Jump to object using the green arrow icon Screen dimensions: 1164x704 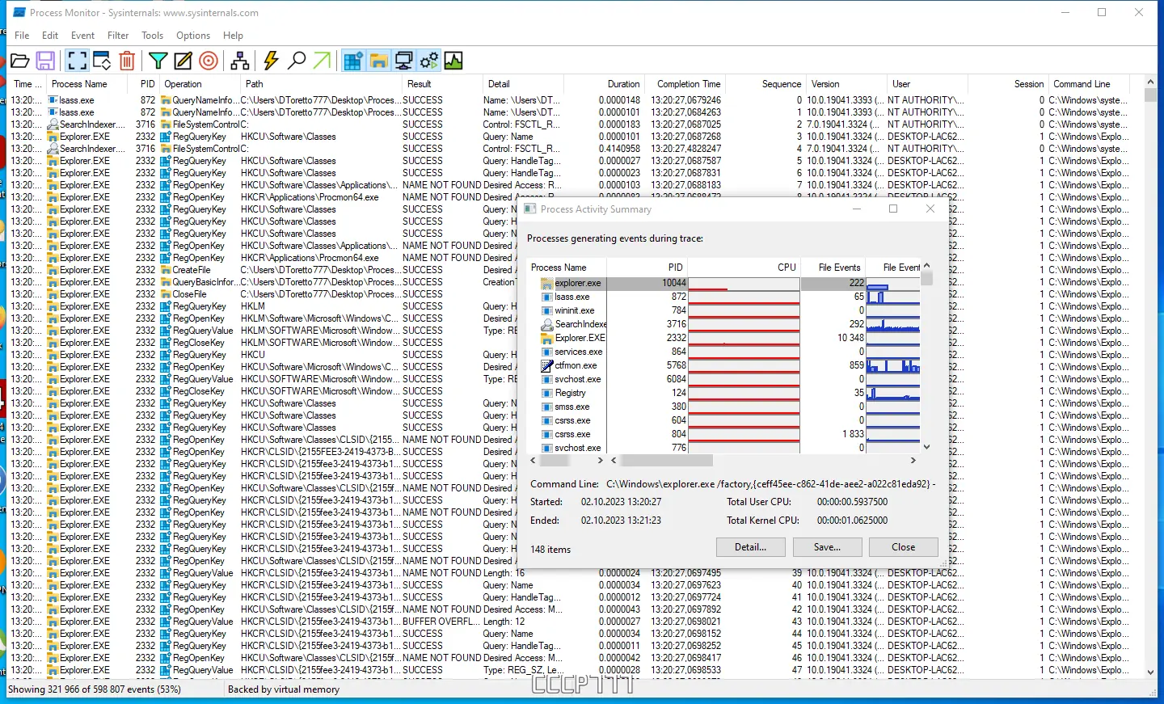[x=322, y=61]
